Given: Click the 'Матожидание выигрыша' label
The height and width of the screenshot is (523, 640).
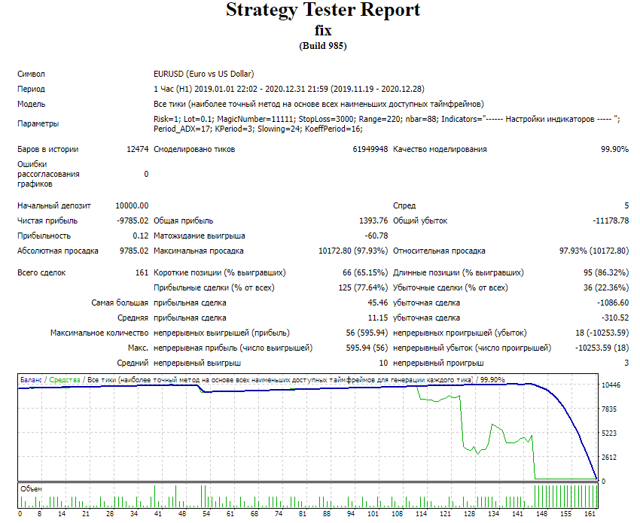Looking at the screenshot, I should click(x=200, y=236).
